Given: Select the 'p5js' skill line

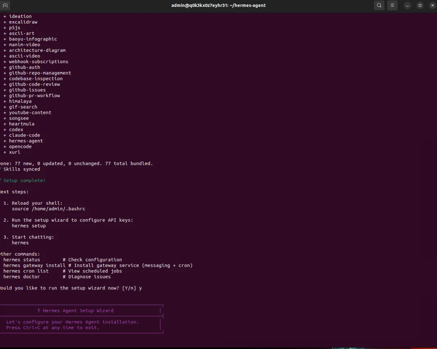Looking at the screenshot, I should tap(12, 28).
